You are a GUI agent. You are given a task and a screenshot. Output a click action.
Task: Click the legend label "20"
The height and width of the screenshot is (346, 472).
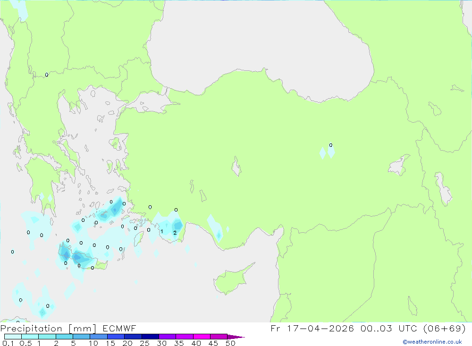(x=127, y=343)
